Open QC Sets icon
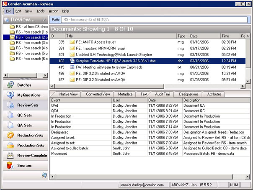Viewport: 253px width, 190px height. [x=10, y=115]
